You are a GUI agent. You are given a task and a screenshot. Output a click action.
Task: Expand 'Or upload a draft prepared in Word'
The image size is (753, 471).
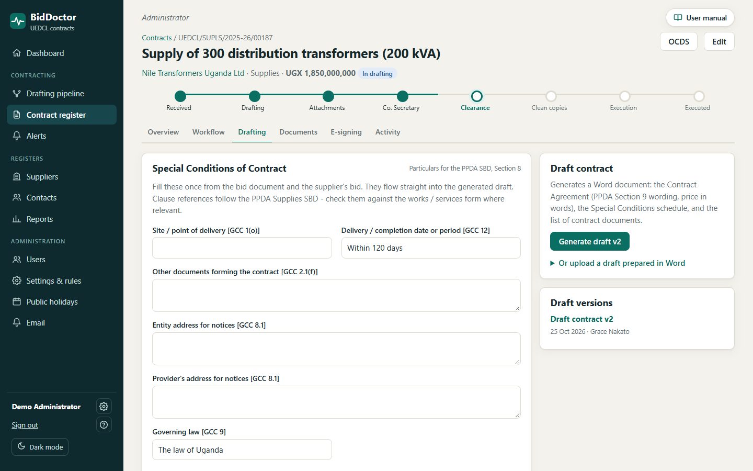coord(618,263)
